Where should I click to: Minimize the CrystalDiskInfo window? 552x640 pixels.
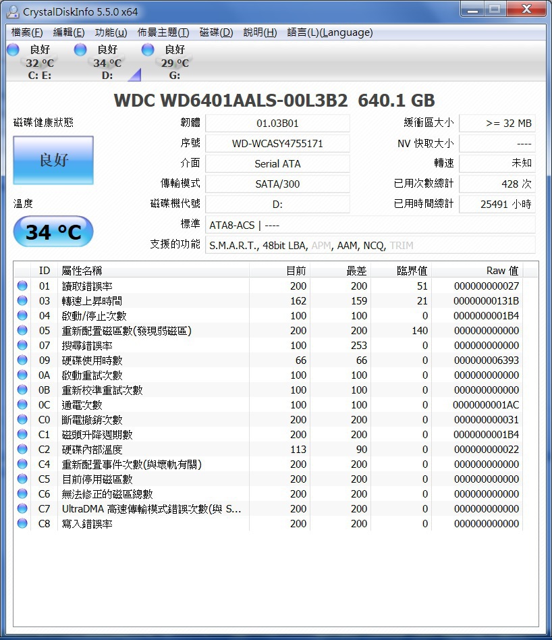coord(472,9)
